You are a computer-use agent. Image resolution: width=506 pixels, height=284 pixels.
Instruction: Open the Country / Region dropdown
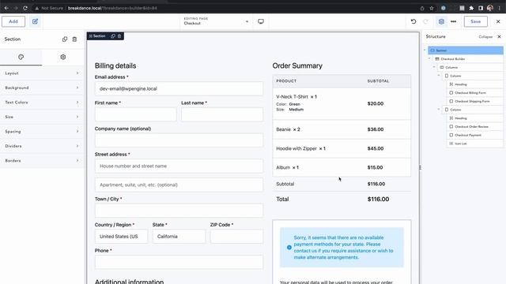pyautogui.click(x=121, y=237)
